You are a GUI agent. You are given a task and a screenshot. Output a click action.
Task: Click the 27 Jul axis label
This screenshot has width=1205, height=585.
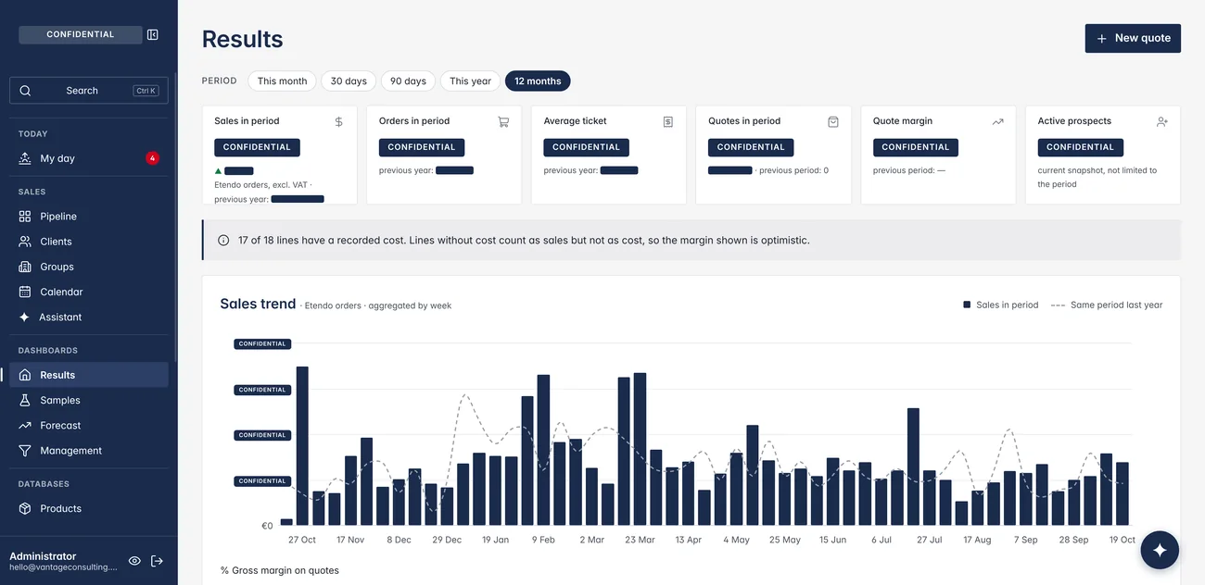coord(929,540)
